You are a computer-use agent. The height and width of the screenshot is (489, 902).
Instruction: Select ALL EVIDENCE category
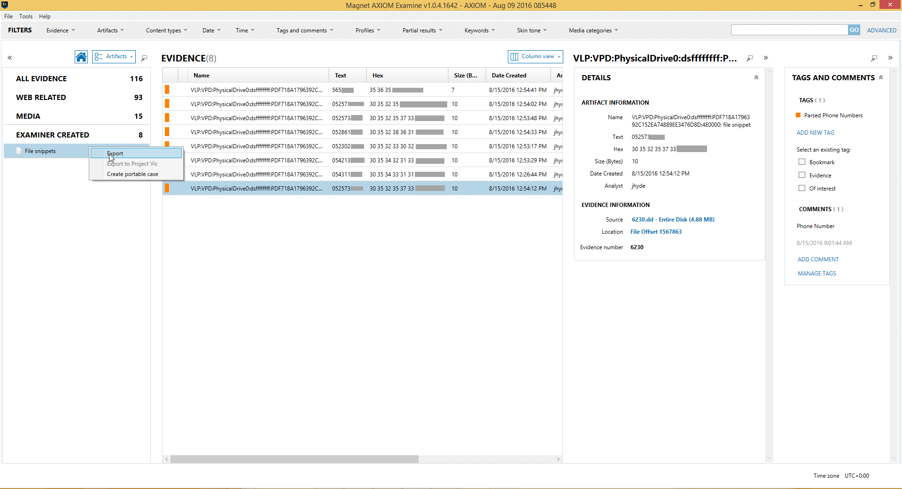77,79
